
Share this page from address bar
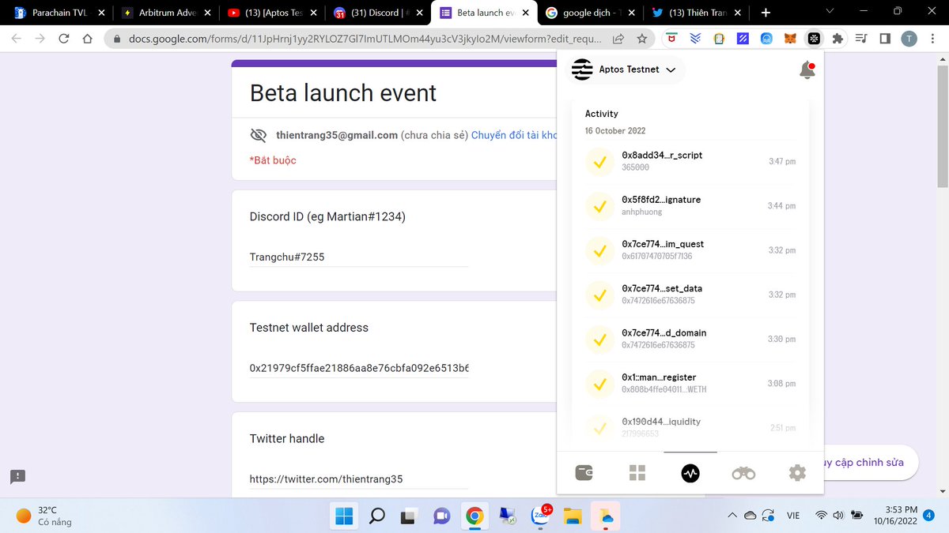click(x=618, y=38)
